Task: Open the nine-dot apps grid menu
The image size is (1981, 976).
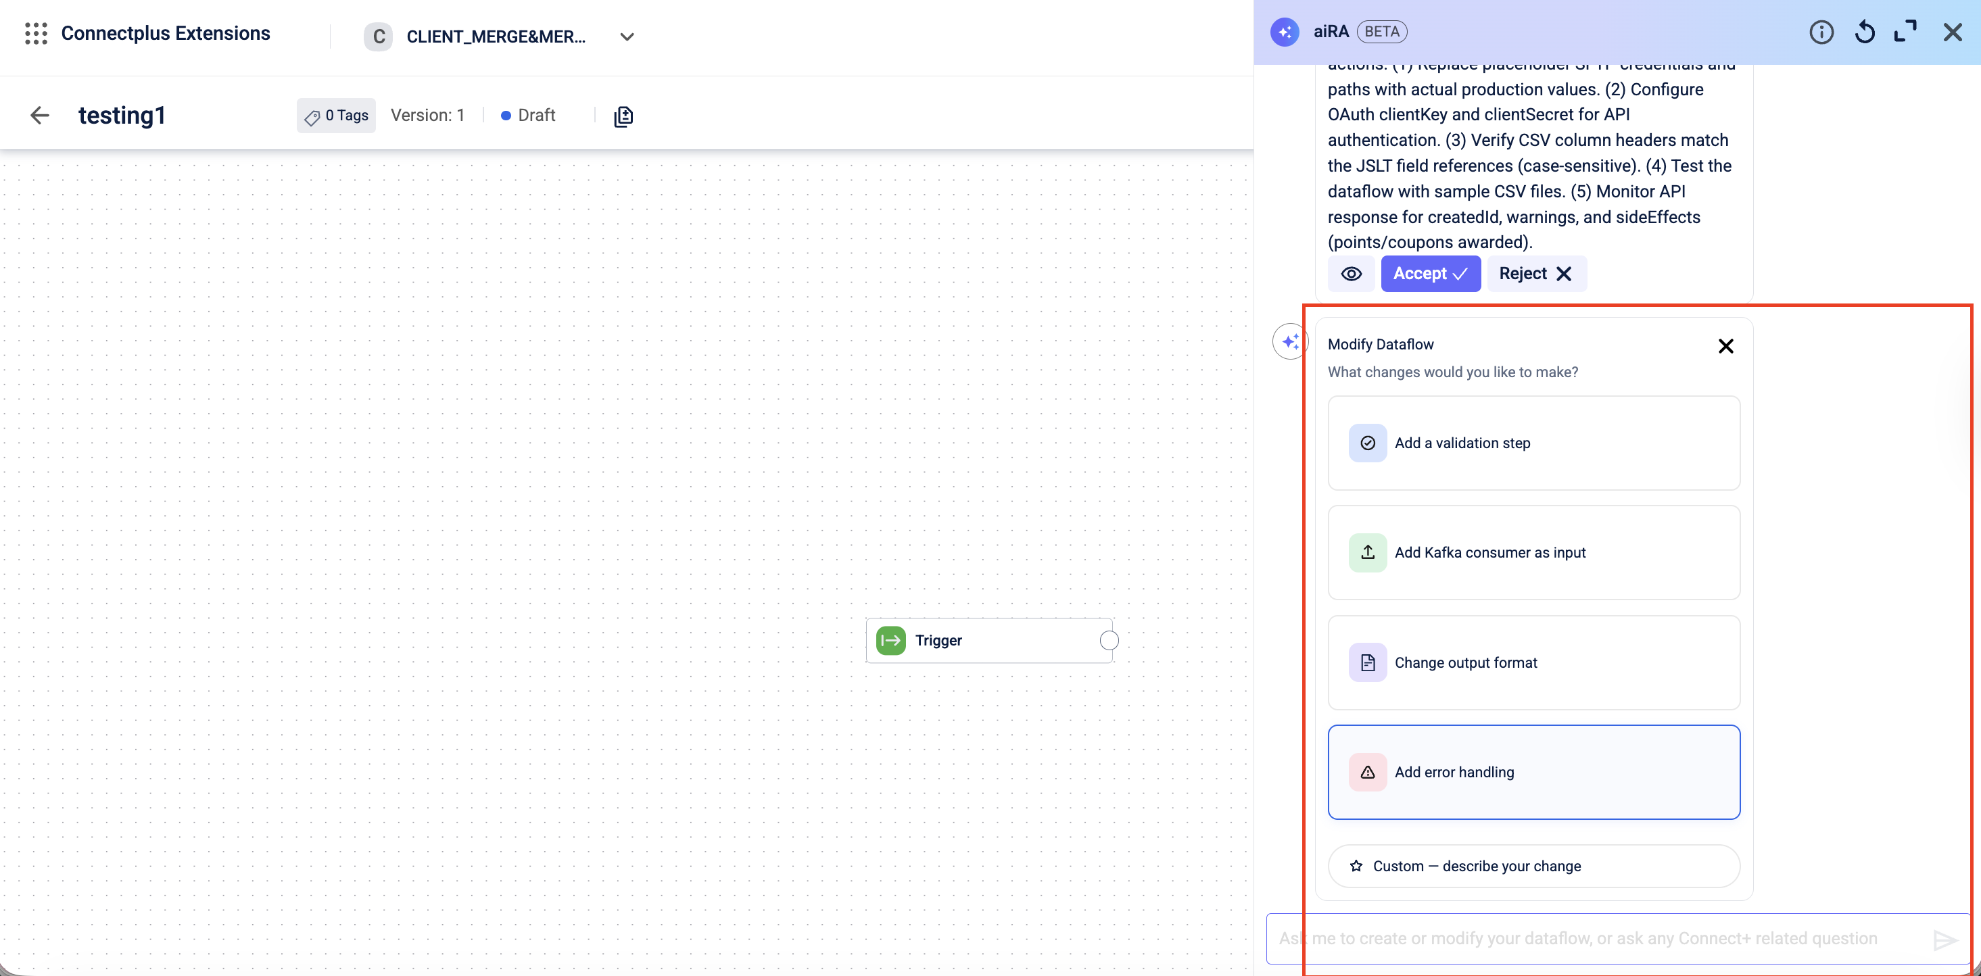Action: (x=36, y=33)
